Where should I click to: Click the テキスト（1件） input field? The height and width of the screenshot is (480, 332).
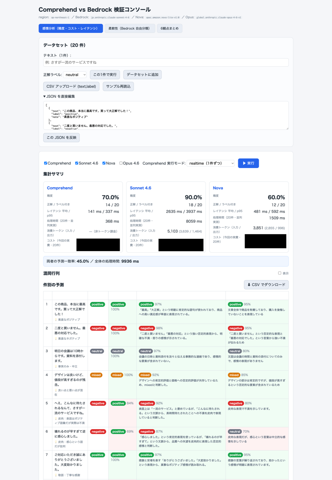point(166,62)
